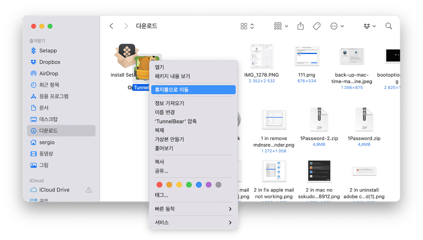Apply the purple tag color

coord(208,185)
